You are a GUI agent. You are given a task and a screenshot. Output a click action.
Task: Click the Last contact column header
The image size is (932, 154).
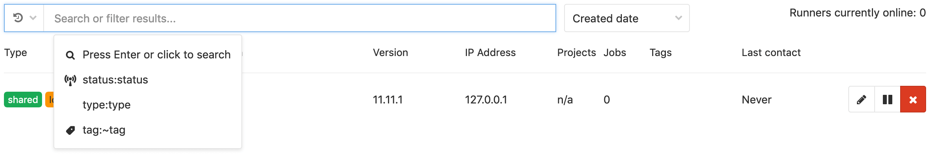pyautogui.click(x=771, y=53)
